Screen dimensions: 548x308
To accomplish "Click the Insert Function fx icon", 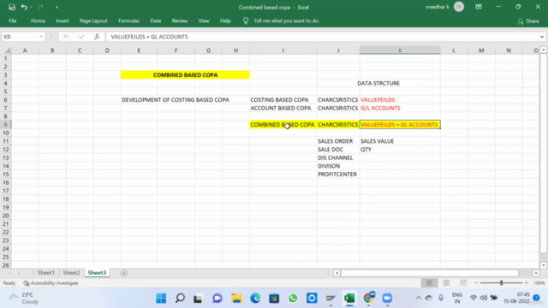I will click(x=97, y=37).
